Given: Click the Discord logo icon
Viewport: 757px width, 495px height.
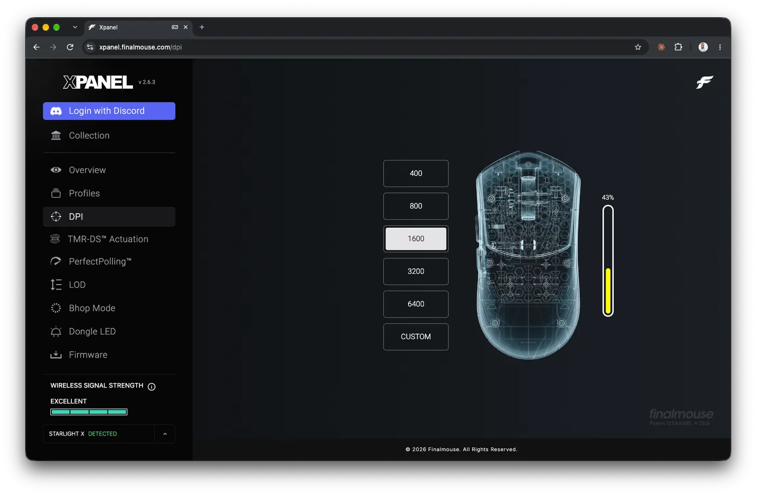Looking at the screenshot, I should tap(56, 111).
